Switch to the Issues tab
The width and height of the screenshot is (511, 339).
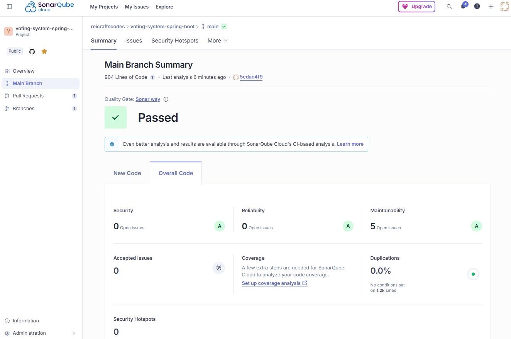pyautogui.click(x=134, y=40)
